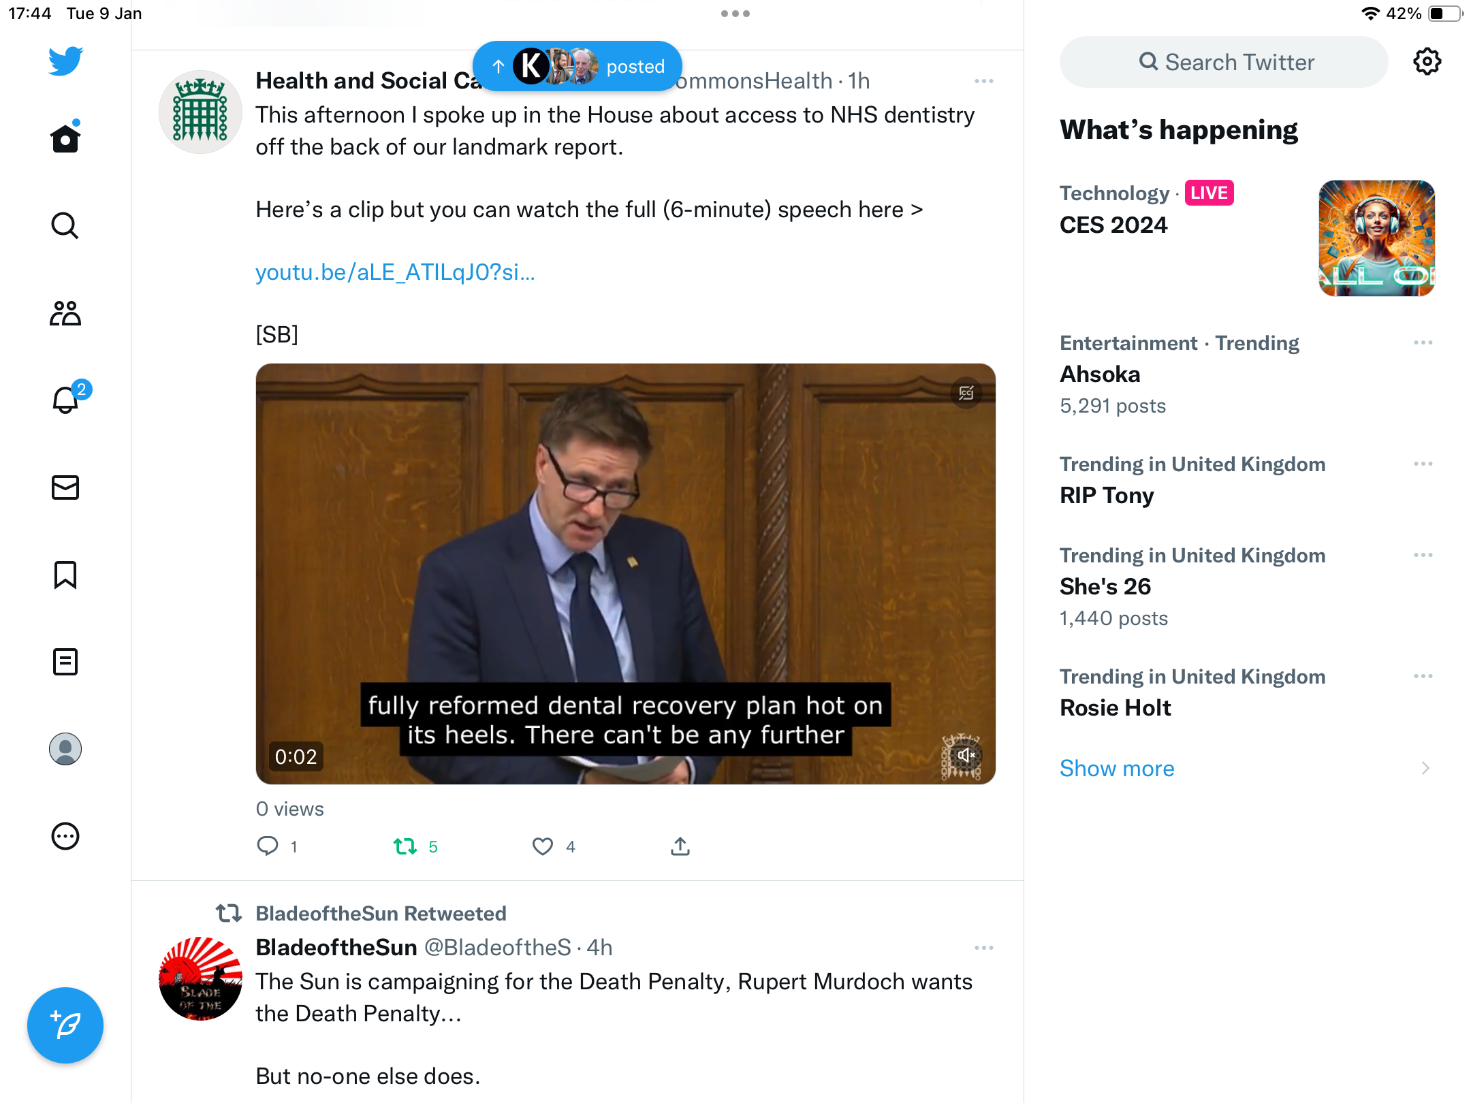Focus the Search Twitter field
1471x1103 pixels.
coord(1224,62)
